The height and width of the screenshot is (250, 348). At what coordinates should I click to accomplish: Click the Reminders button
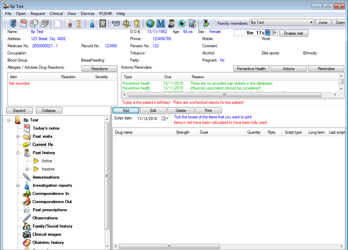click(x=326, y=69)
